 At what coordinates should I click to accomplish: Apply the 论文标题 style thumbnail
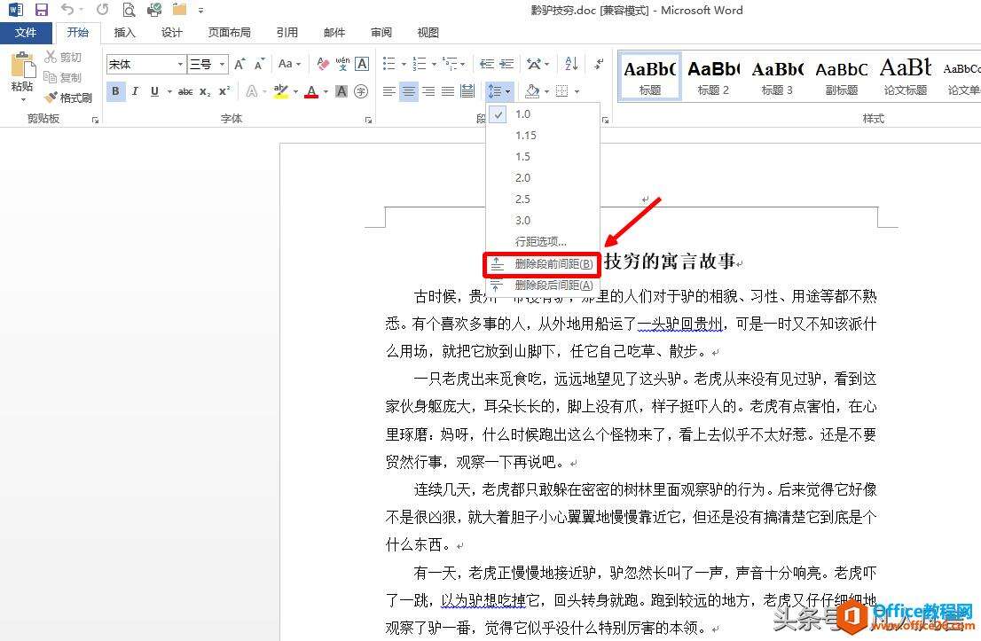click(906, 76)
